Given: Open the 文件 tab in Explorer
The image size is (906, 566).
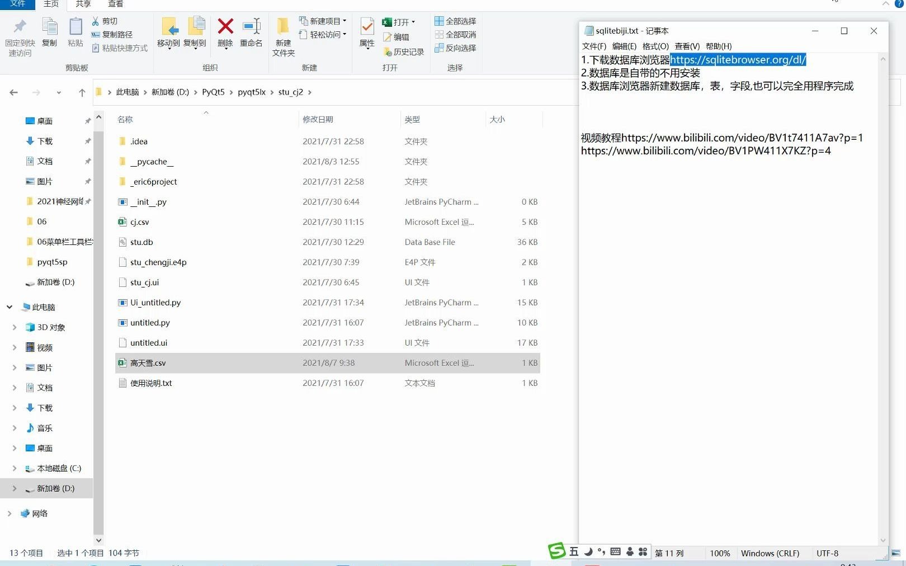Looking at the screenshot, I should tap(18, 4).
